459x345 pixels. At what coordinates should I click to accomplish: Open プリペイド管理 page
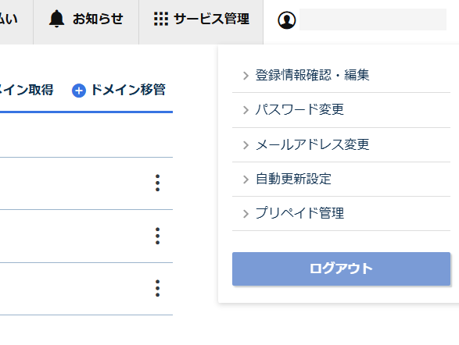(341, 214)
